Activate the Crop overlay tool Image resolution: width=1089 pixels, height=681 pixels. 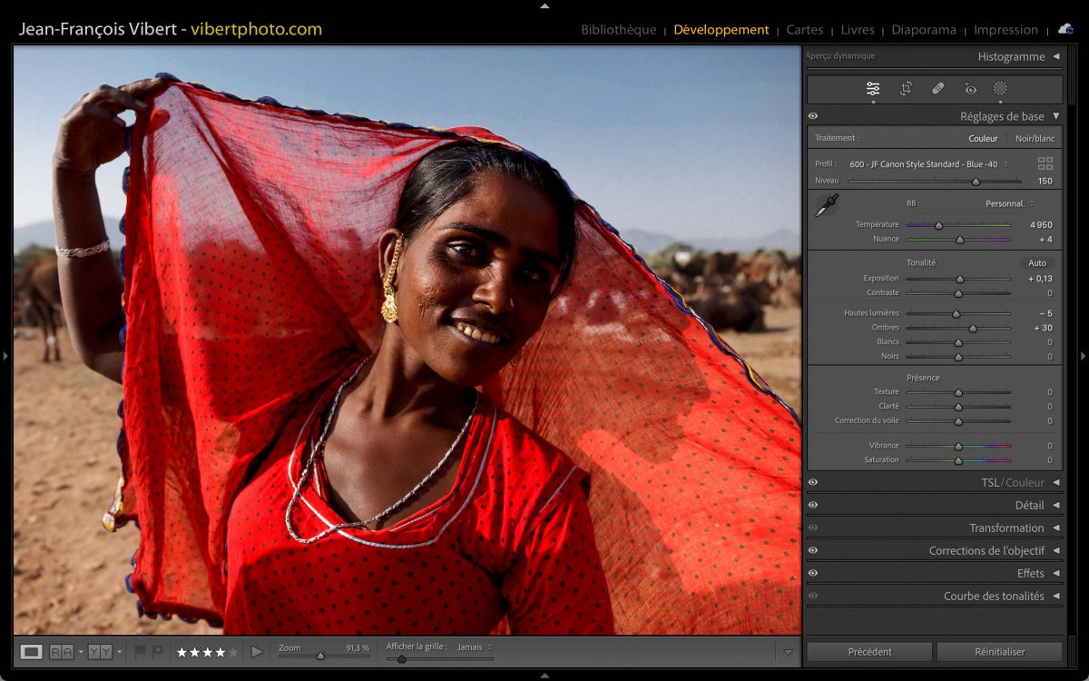click(x=906, y=88)
